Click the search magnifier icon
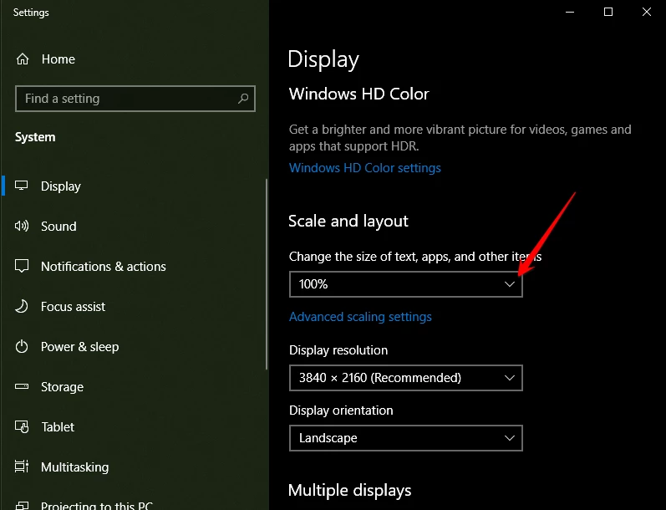 pos(243,99)
